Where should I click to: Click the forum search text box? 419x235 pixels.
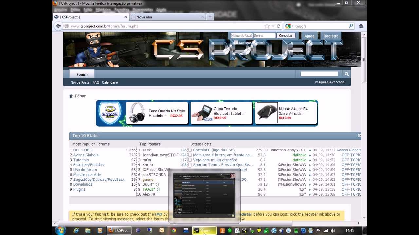pos(319,74)
